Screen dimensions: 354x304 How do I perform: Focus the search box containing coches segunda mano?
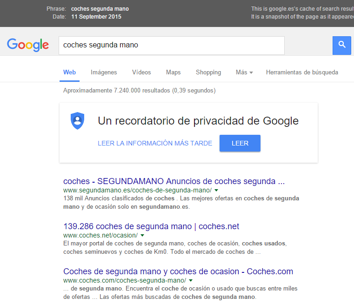point(172,46)
